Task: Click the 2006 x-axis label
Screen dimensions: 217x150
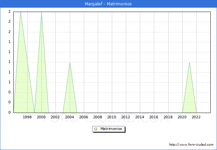Action: 83,117
